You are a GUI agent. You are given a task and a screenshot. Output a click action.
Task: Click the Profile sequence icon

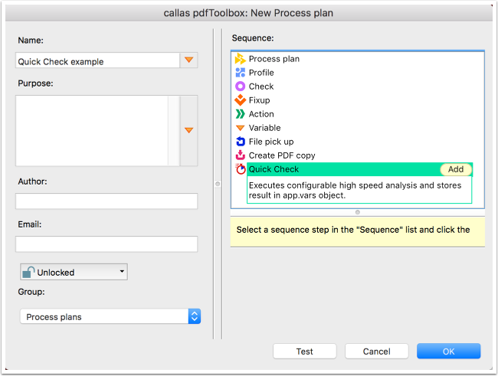[x=240, y=73]
